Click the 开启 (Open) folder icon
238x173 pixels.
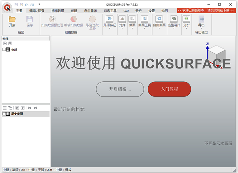[x=12, y=20]
